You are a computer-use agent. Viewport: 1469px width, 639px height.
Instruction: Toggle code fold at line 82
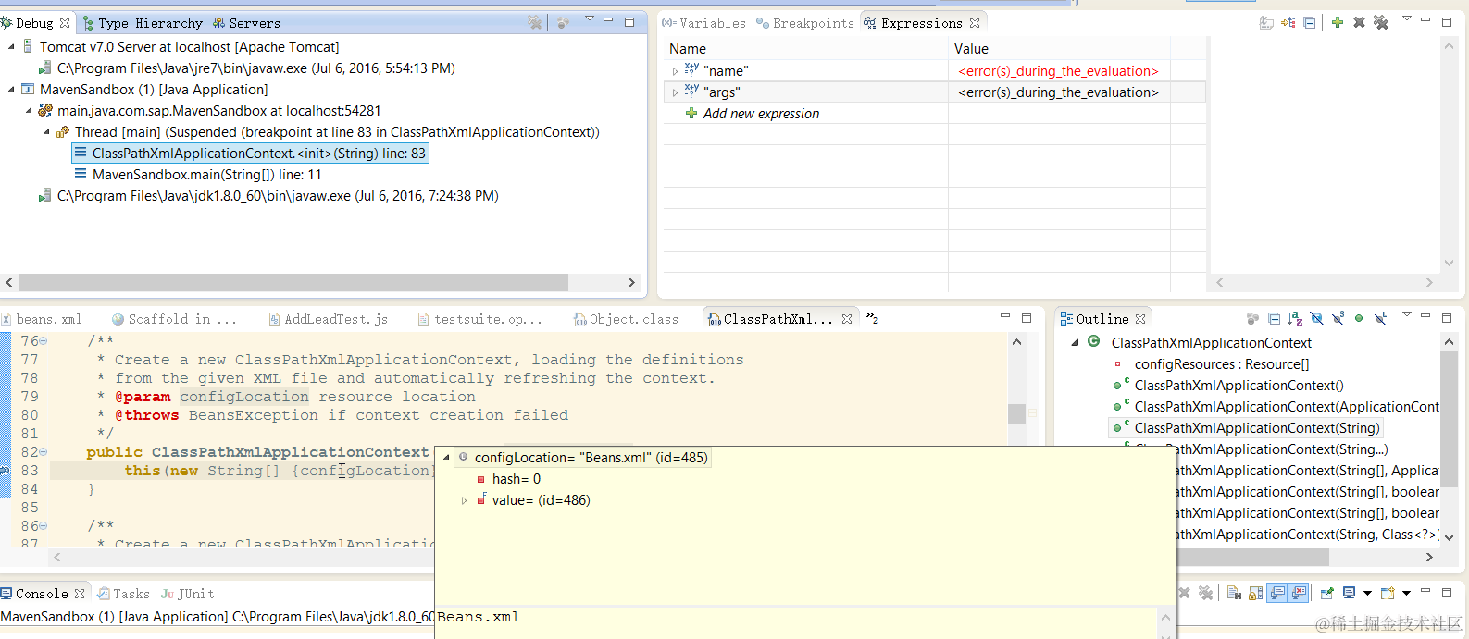point(44,452)
